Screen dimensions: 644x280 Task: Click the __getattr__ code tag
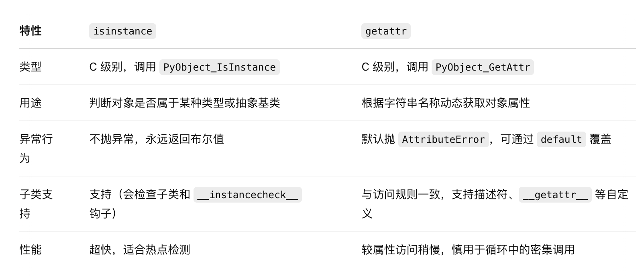pyautogui.click(x=555, y=195)
